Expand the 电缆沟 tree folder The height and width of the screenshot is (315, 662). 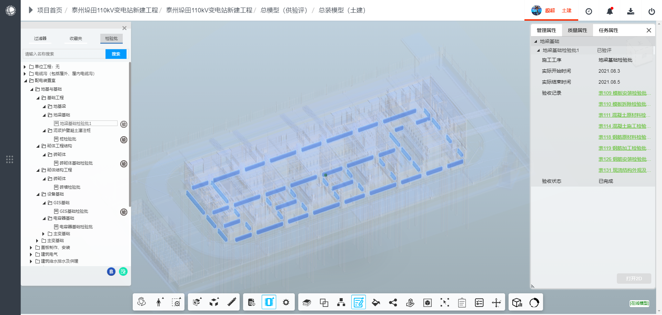pyautogui.click(x=25, y=74)
